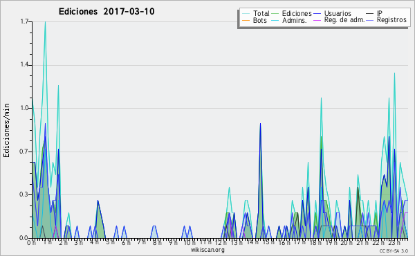Click the blue Usuarios legend color line

tap(317, 14)
